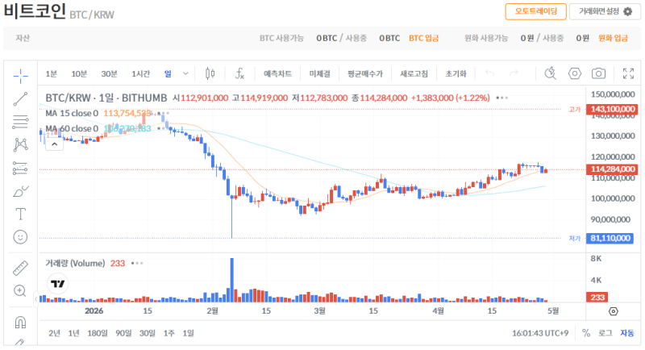Open the horizontal lines Fibonacci tool
This screenshot has height=350, width=645.
pyautogui.click(x=21, y=122)
